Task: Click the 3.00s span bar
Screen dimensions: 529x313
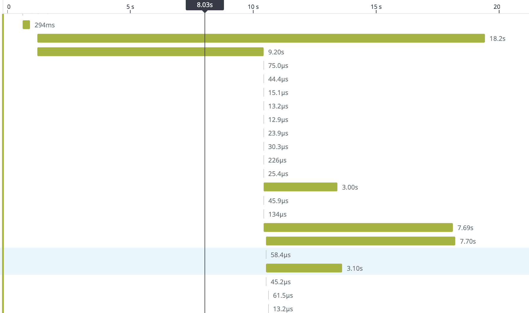Action: point(300,187)
